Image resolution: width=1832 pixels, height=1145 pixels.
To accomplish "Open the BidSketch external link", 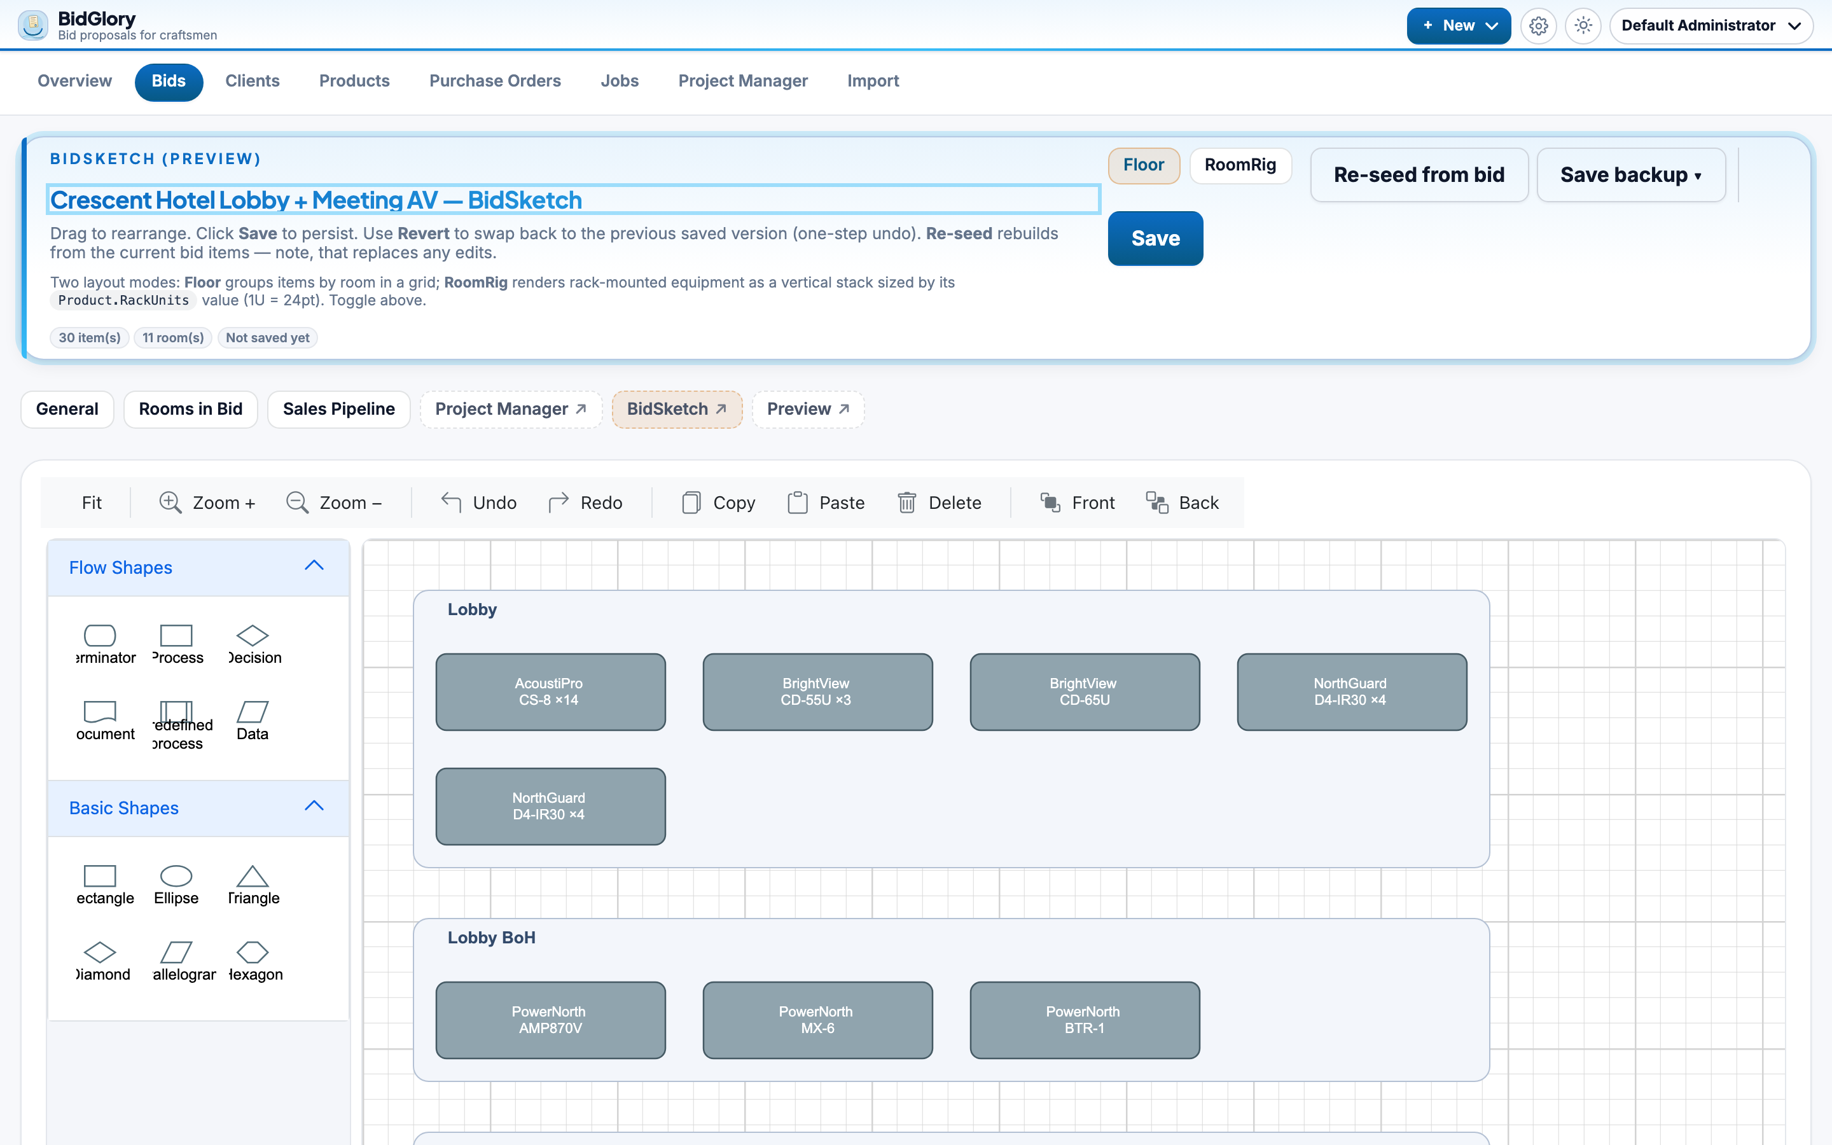I will (x=677, y=410).
